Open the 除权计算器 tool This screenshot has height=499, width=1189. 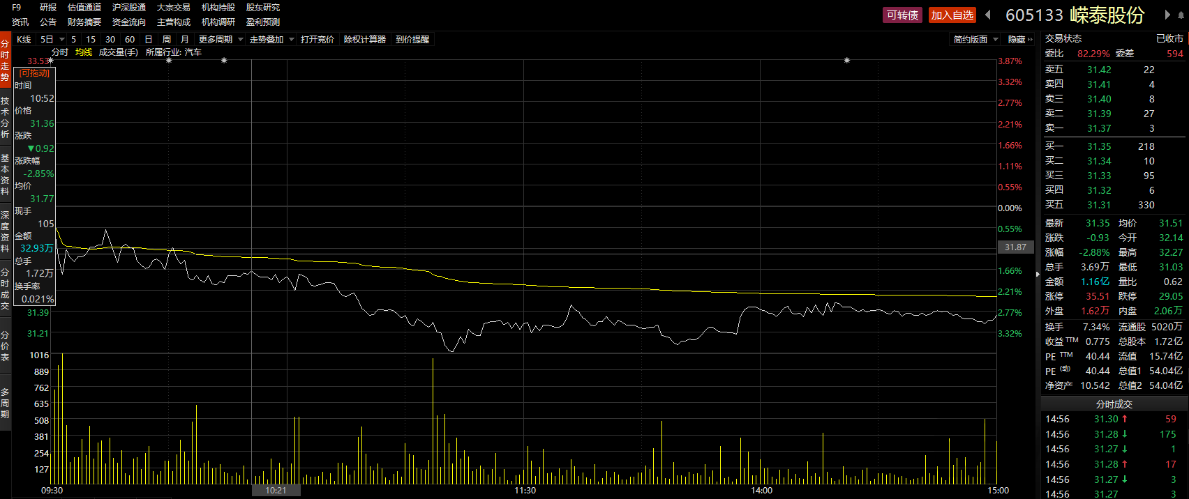pyautogui.click(x=365, y=40)
